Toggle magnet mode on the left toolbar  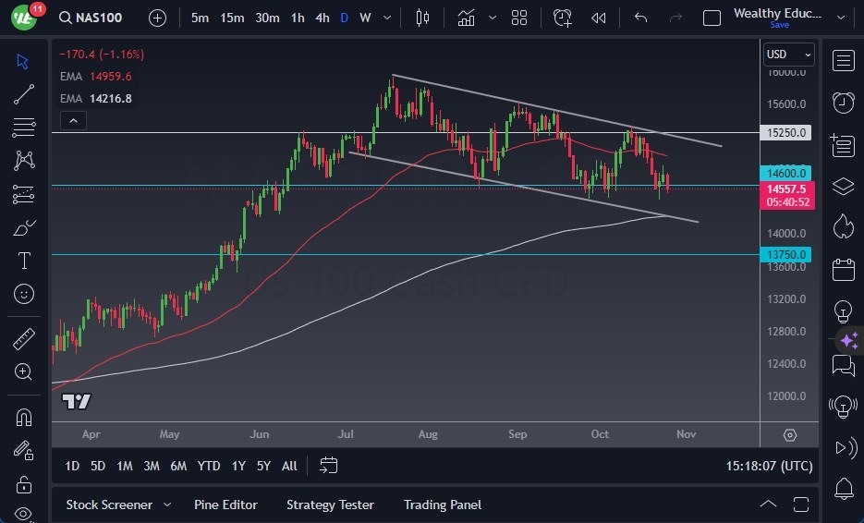(24, 417)
